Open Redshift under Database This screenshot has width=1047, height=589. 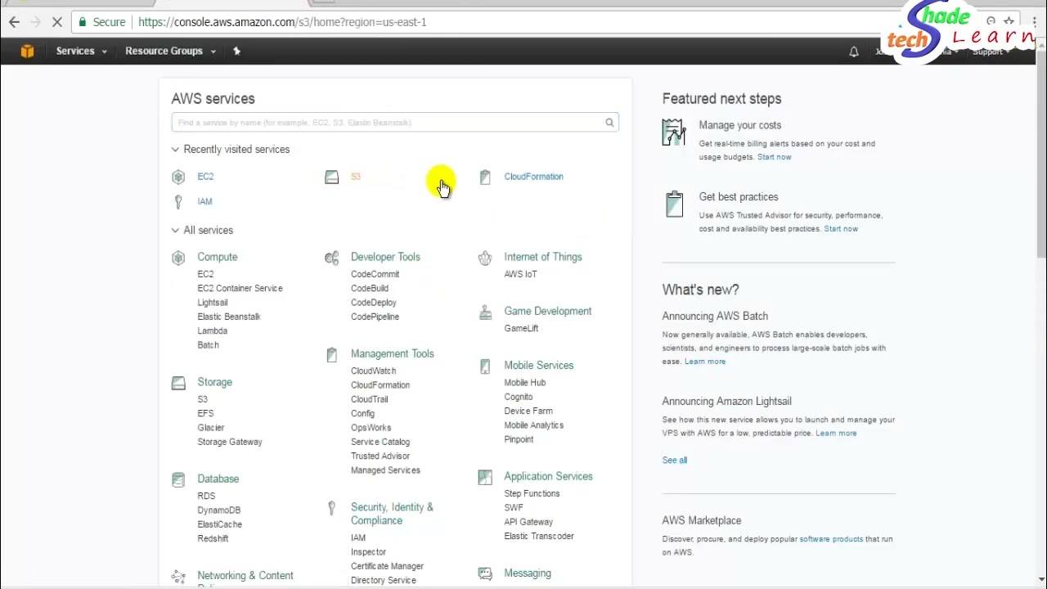213,538
